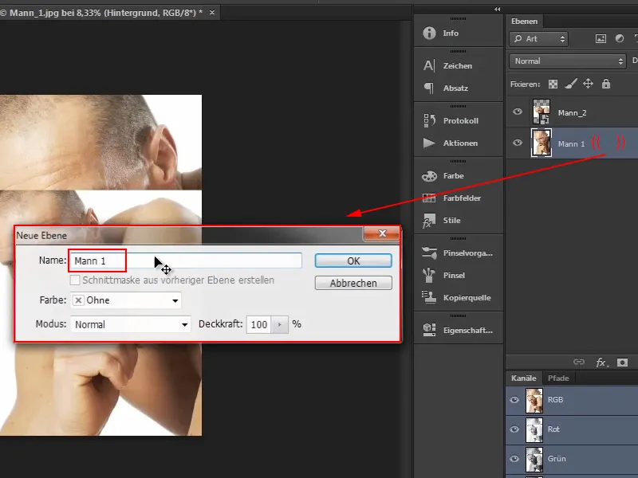Click the Mann 1 layer name
This screenshot has width=638, height=478.
[571, 143]
